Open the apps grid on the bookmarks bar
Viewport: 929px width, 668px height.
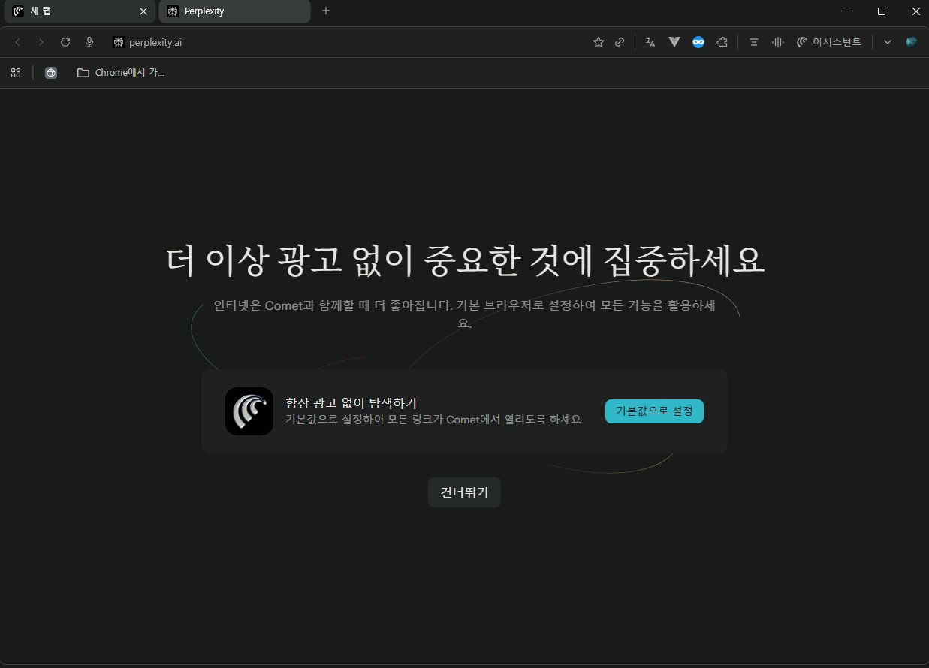[15, 72]
